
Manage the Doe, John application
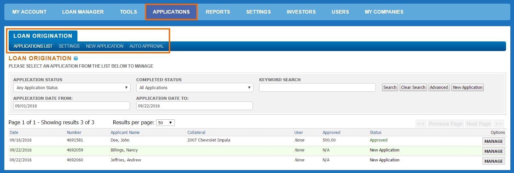(x=493, y=141)
